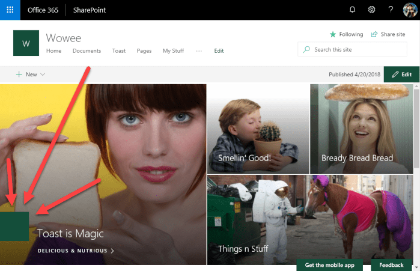Click the Wowee site logo tile
This screenshot has width=420, height=271.
26,43
